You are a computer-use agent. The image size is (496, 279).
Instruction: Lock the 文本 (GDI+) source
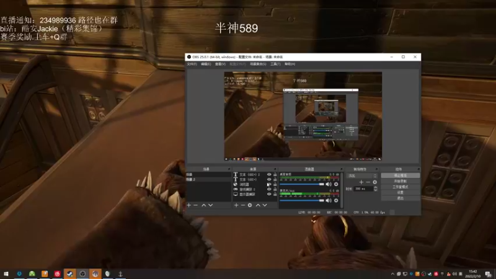pos(275,179)
